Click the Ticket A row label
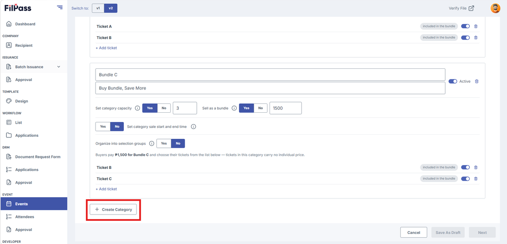Image resolution: width=507 pixels, height=244 pixels. pyautogui.click(x=104, y=27)
